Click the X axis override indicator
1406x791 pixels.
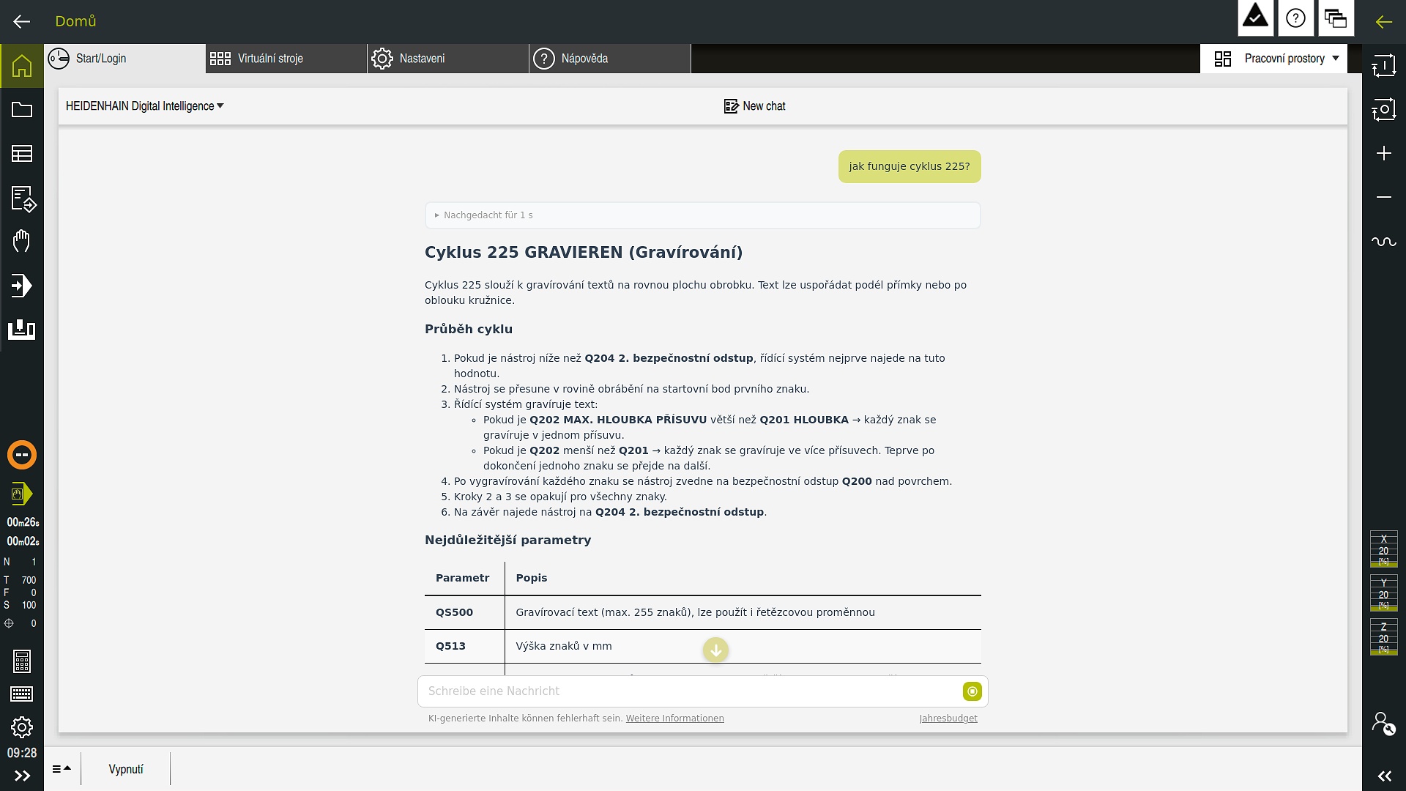point(1384,549)
